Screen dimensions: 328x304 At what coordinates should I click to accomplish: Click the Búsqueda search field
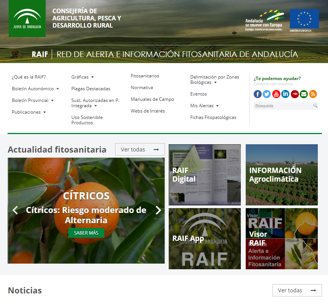(282, 106)
